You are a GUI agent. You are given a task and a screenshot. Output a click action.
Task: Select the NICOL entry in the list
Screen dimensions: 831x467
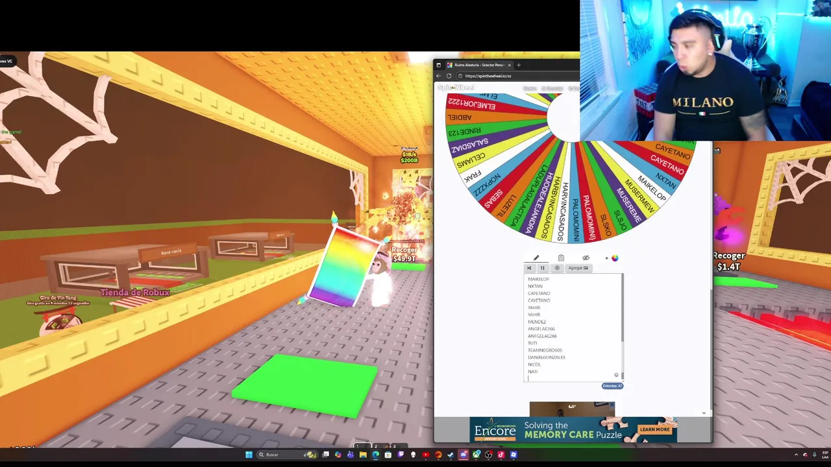pyautogui.click(x=534, y=365)
